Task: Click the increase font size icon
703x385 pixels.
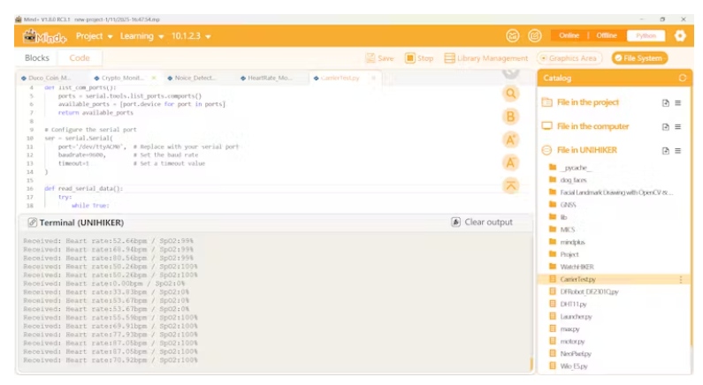Action: [x=510, y=140]
